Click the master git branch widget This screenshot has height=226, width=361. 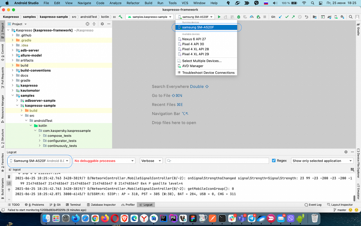[x=340, y=210]
